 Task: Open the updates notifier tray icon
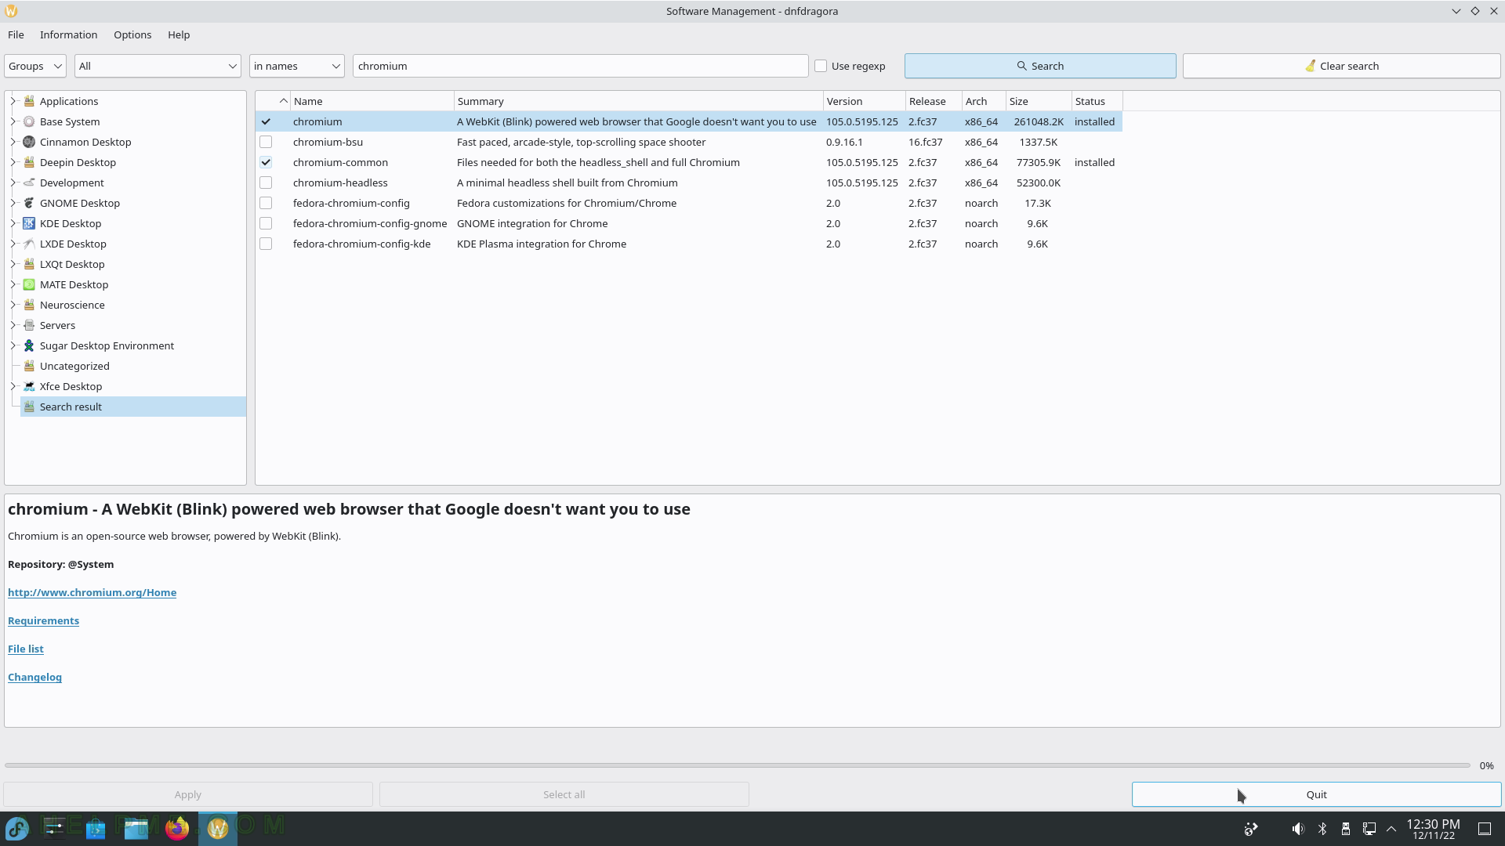1251,829
